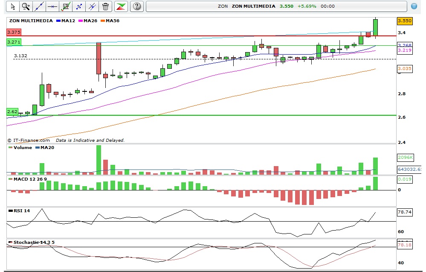Image resolution: width=426 pixels, height=272 pixels.
Task: Click the 3.219 MA26 value tag
Action: pyautogui.click(x=405, y=50)
